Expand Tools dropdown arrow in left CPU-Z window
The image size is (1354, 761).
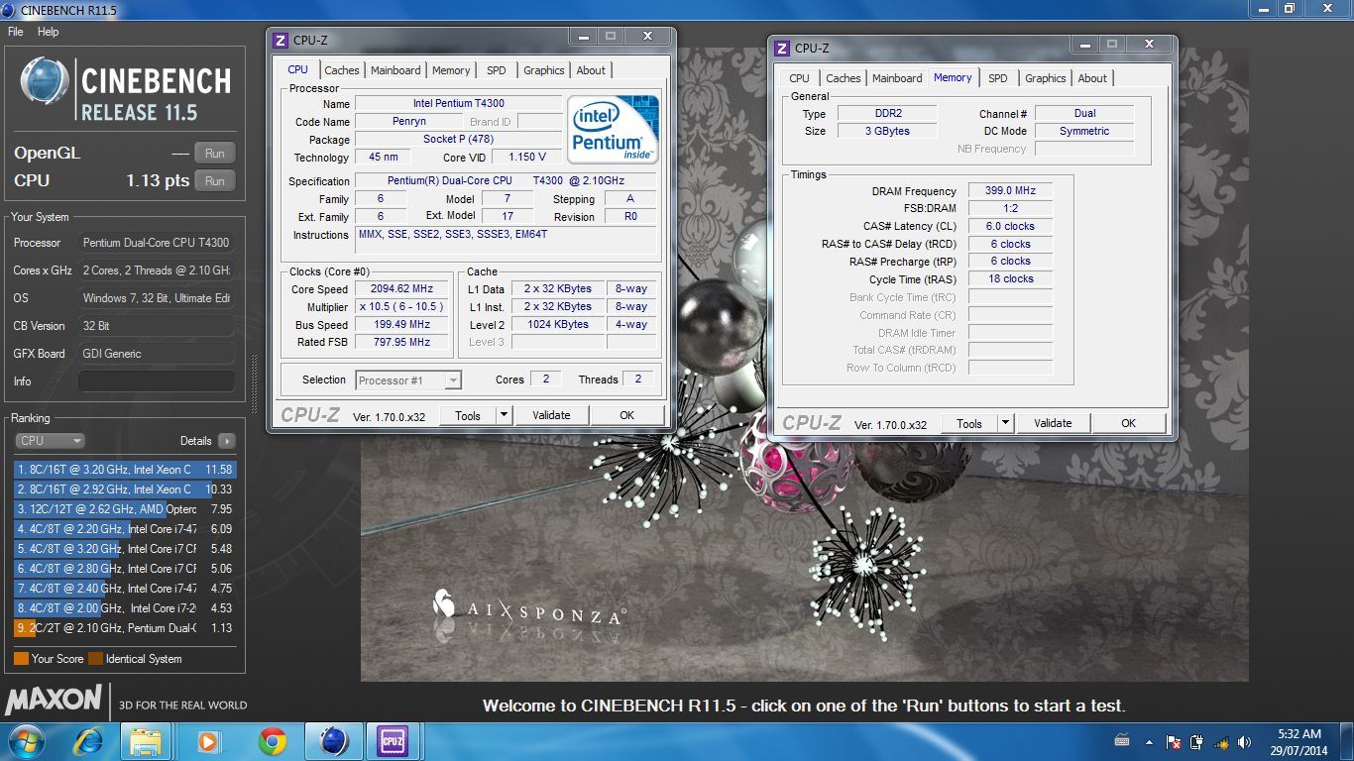(504, 415)
